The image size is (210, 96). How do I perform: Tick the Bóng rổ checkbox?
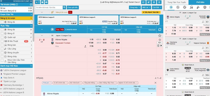2,33
